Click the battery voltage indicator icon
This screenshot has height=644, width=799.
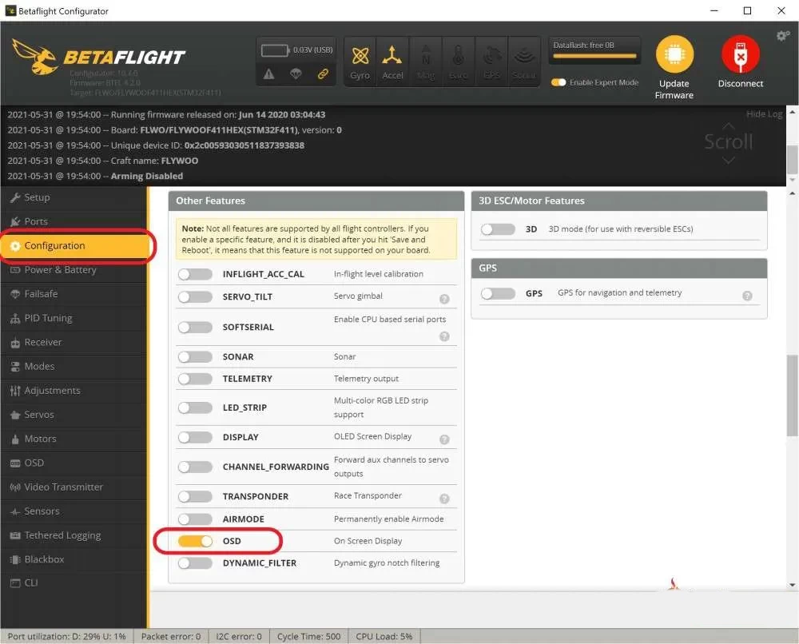pyautogui.click(x=275, y=50)
